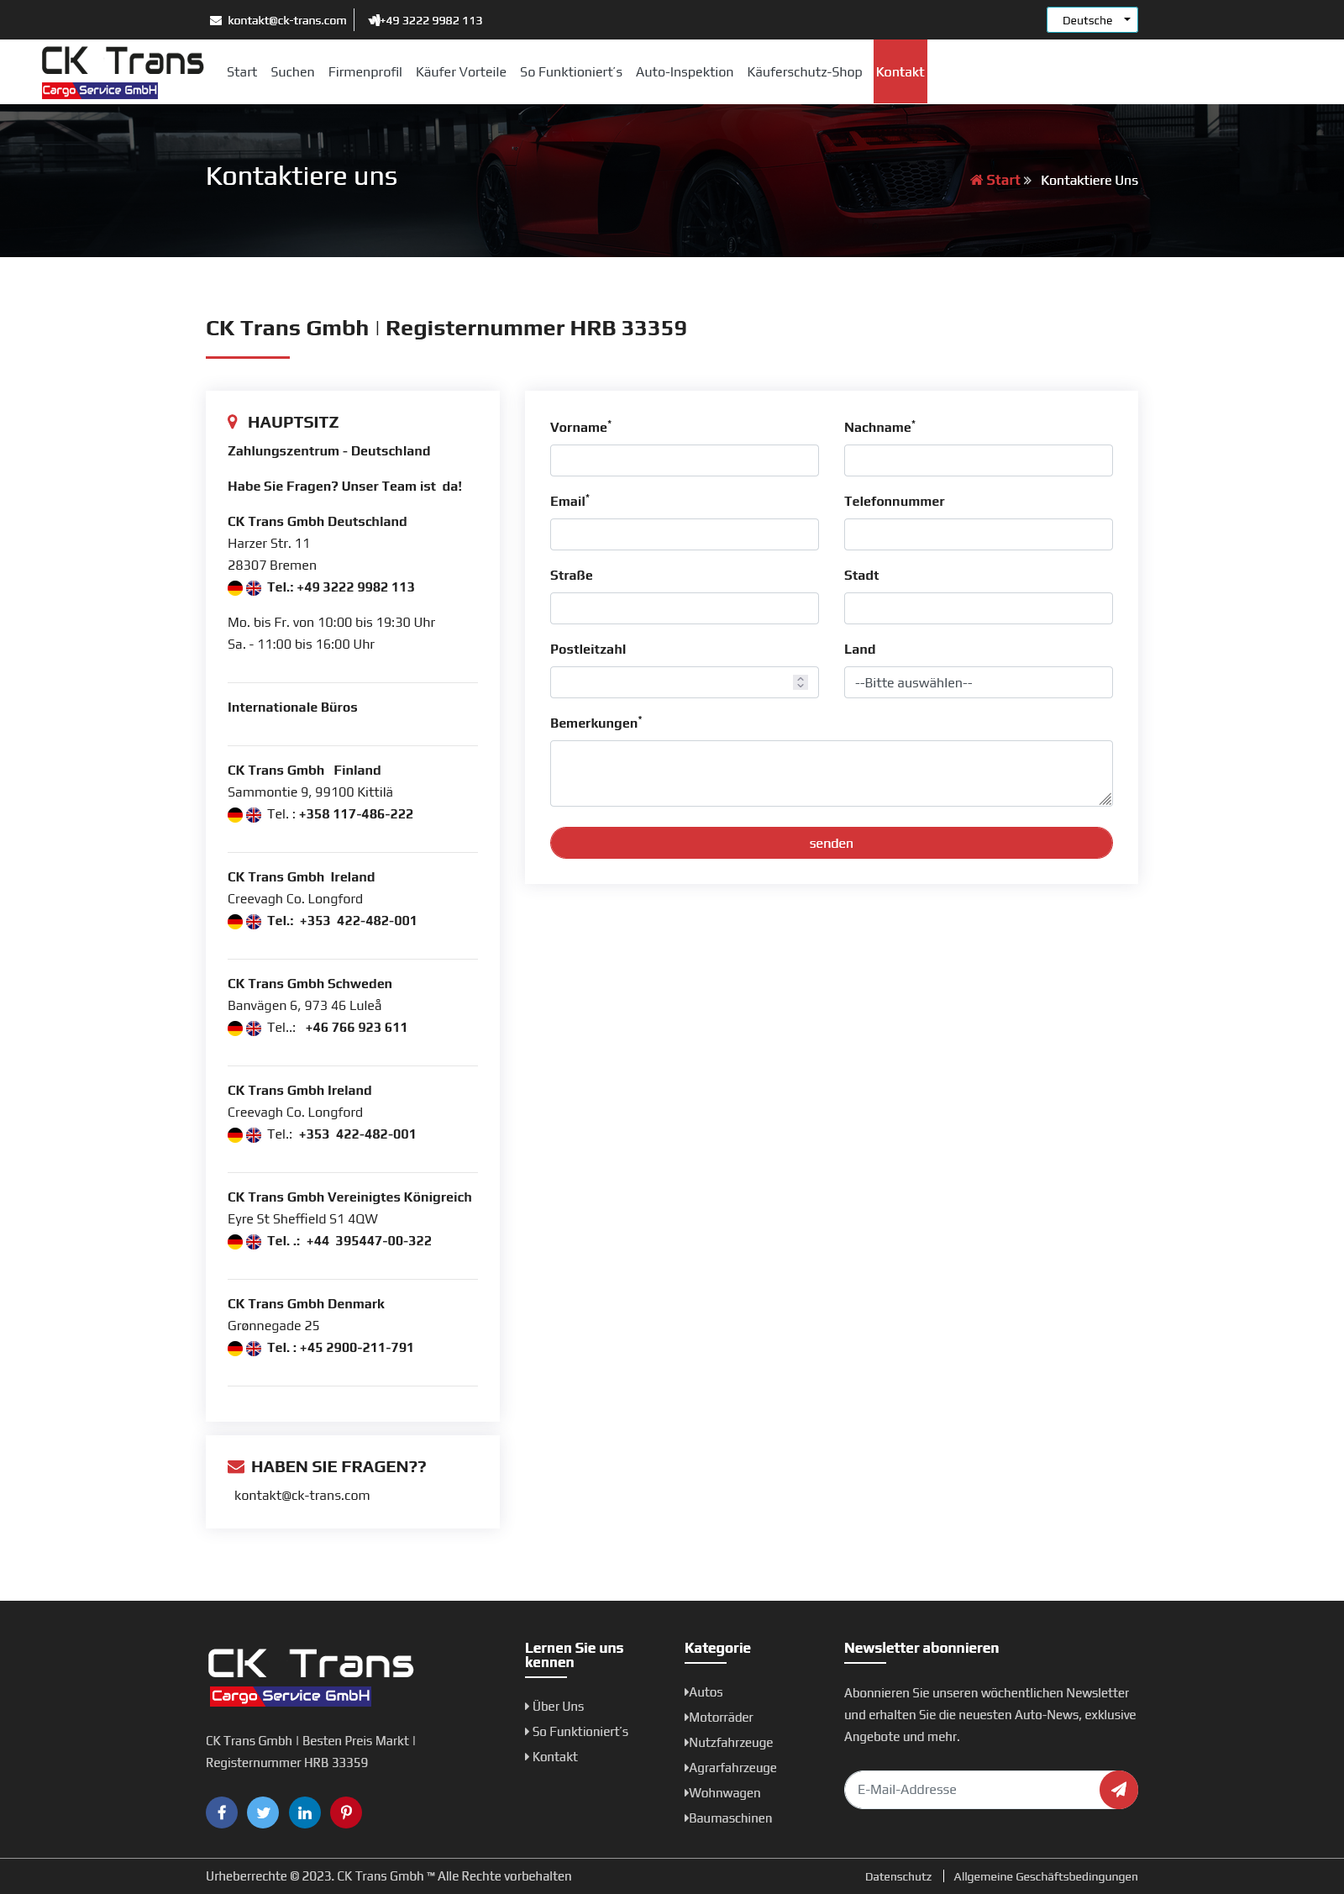Open the Facebook social icon

[x=222, y=1812]
